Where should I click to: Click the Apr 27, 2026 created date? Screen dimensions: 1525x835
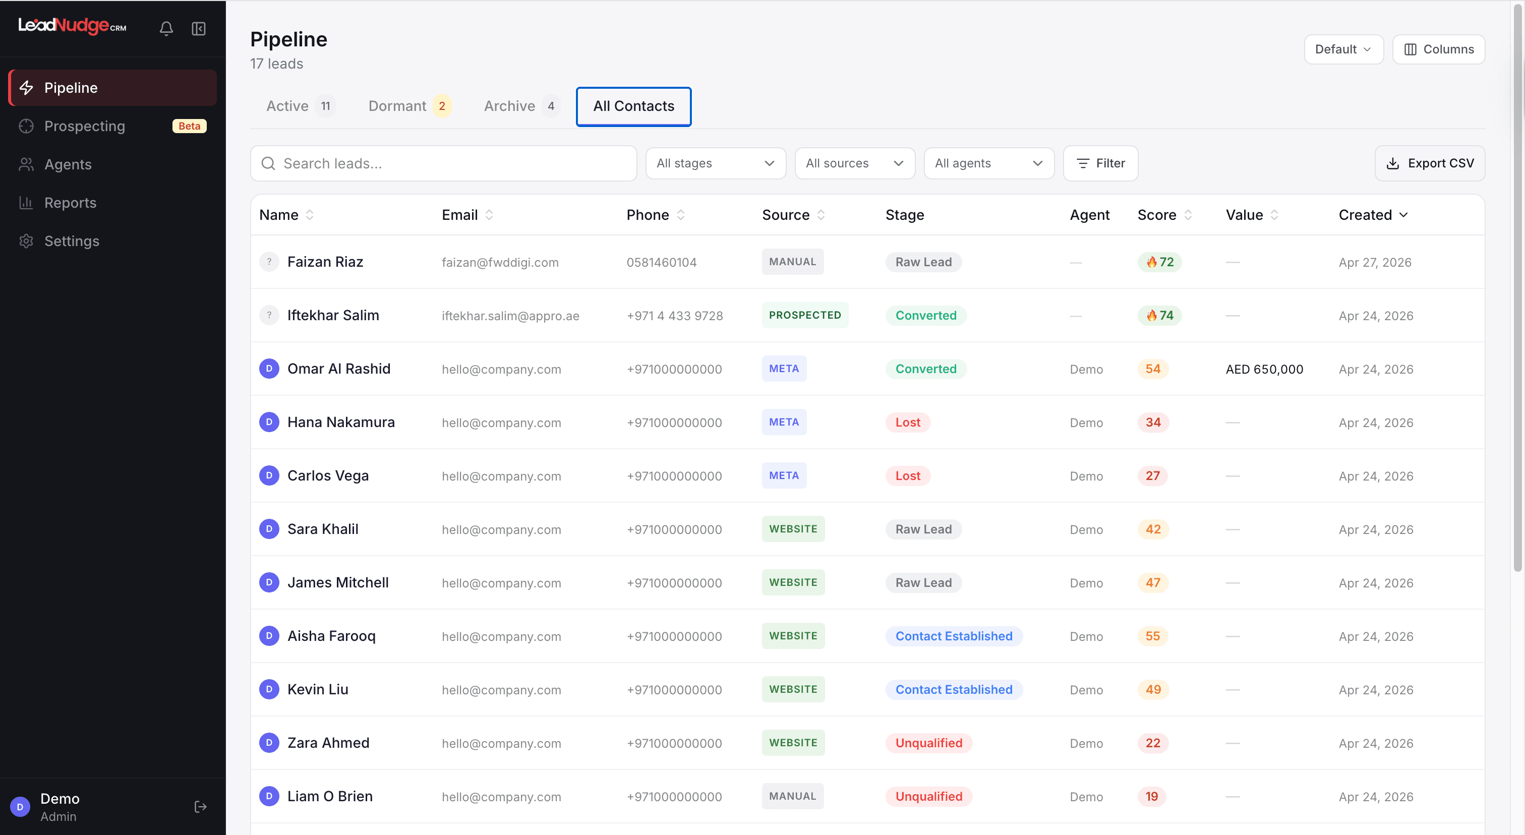1375,262
